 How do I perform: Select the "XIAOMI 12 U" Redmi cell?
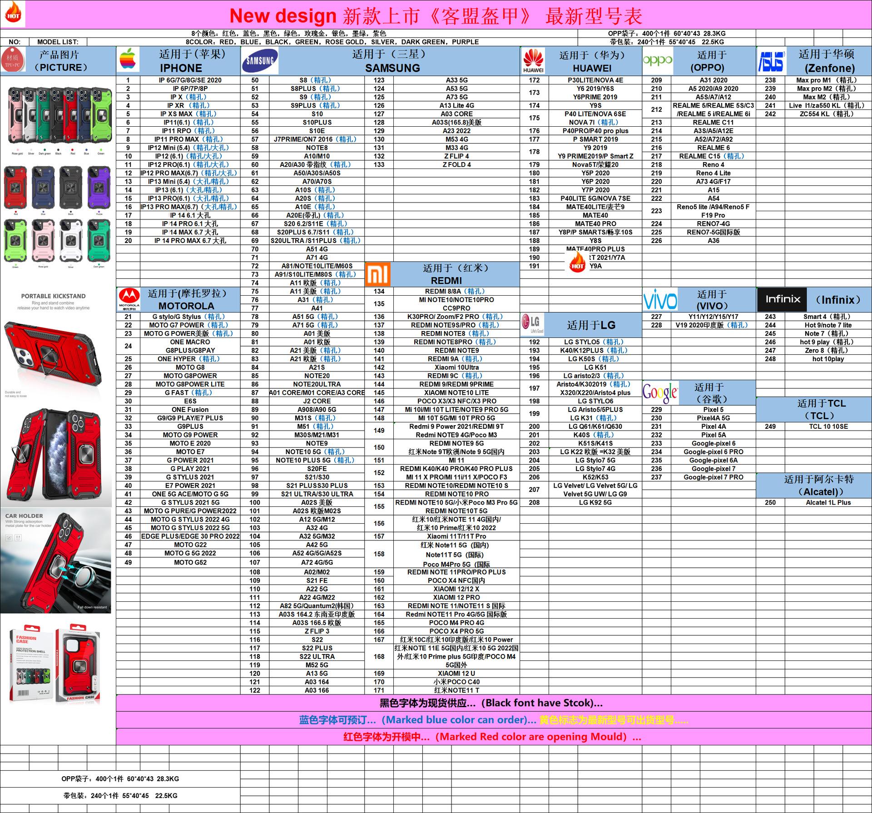[456, 674]
